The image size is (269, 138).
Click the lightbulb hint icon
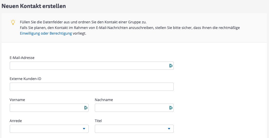pos(13,22)
